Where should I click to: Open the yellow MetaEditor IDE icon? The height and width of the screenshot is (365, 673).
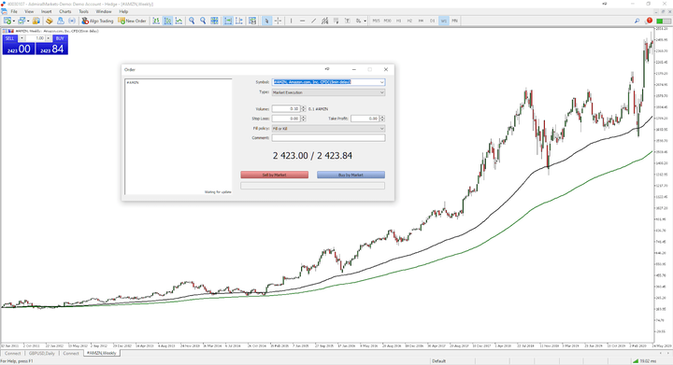49,21
